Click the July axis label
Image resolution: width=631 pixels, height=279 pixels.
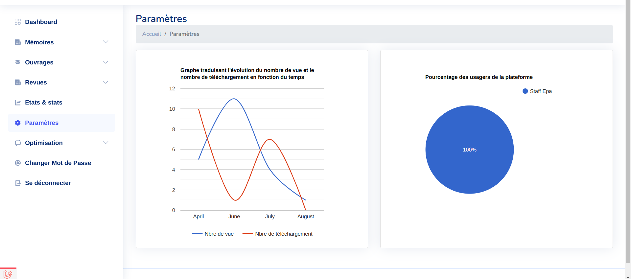tap(270, 216)
